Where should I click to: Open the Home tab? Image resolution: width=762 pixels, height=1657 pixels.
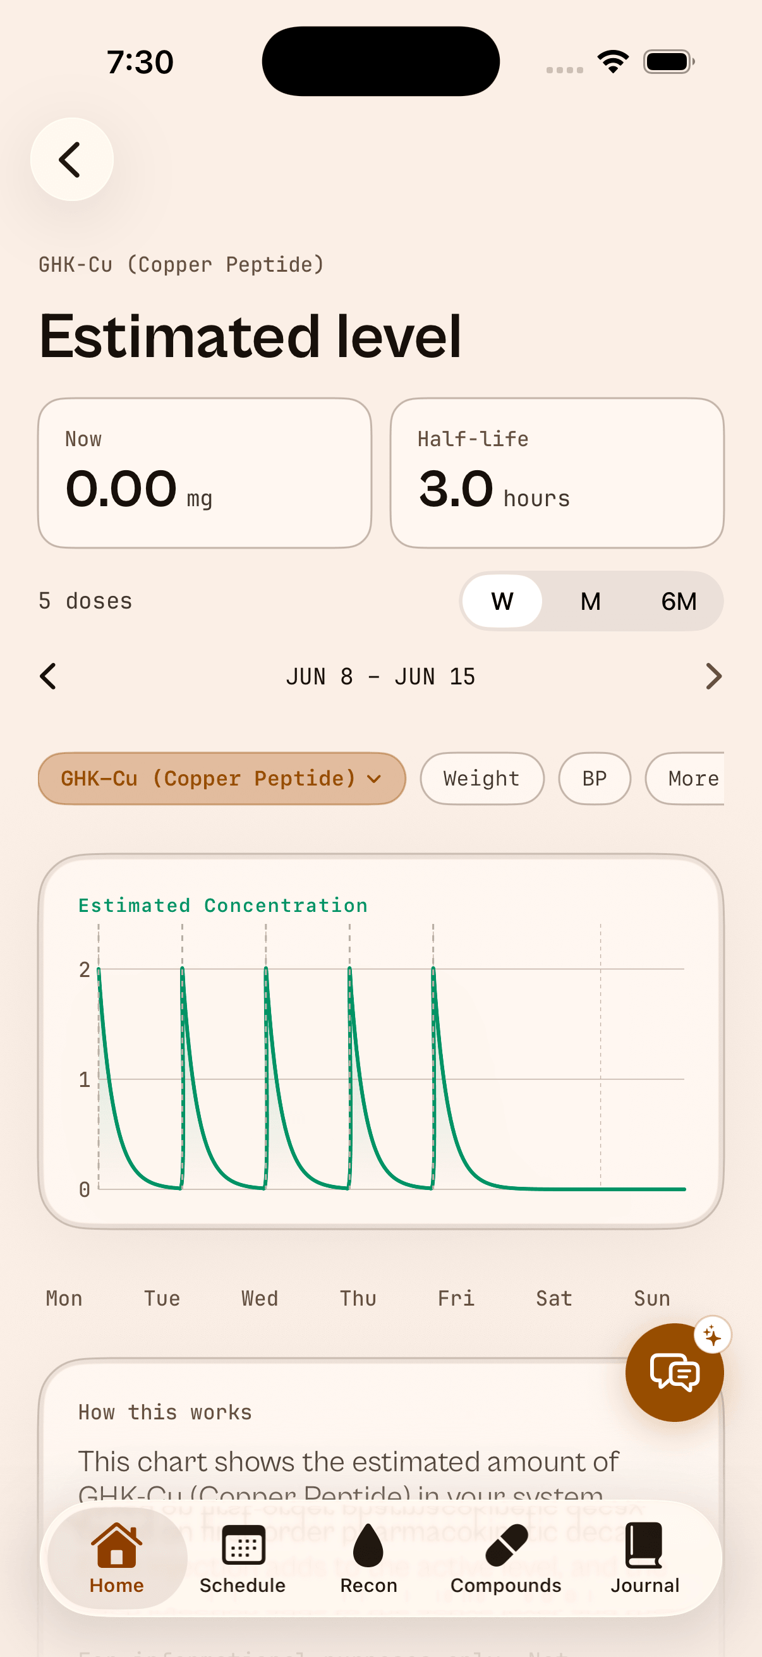tap(117, 1558)
